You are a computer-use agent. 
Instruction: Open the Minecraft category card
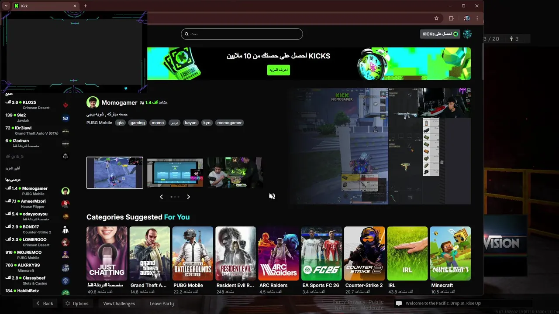click(450, 253)
